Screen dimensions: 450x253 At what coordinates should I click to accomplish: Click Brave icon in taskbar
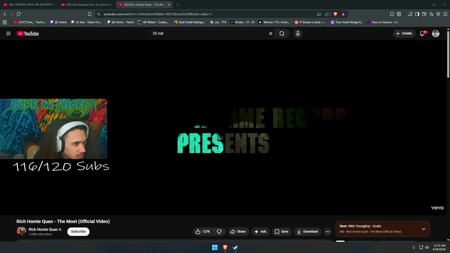[x=225, y=247]
